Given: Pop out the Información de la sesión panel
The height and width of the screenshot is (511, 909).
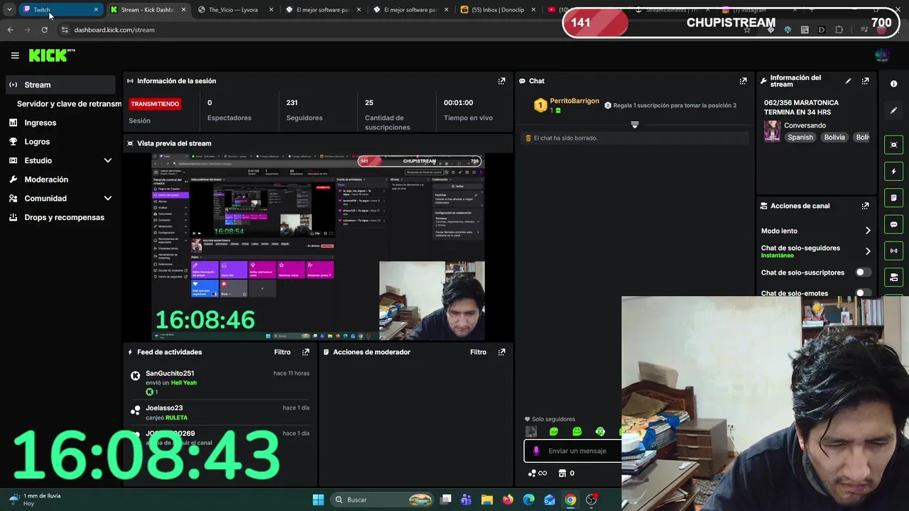Looking at the screenshot, I should [501, 81].
